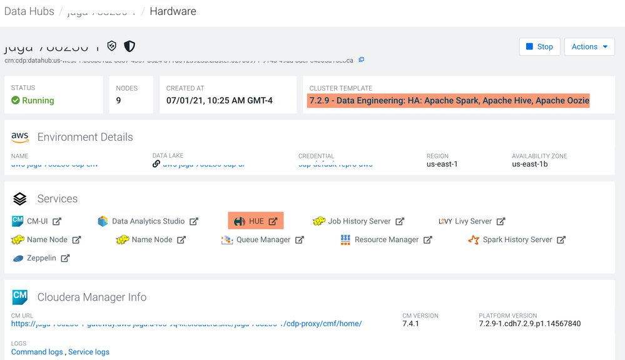The height and width of the screenshot is (360, 625).
Task: Select the Hardware breadcrumb item
Action: (173, 11)
